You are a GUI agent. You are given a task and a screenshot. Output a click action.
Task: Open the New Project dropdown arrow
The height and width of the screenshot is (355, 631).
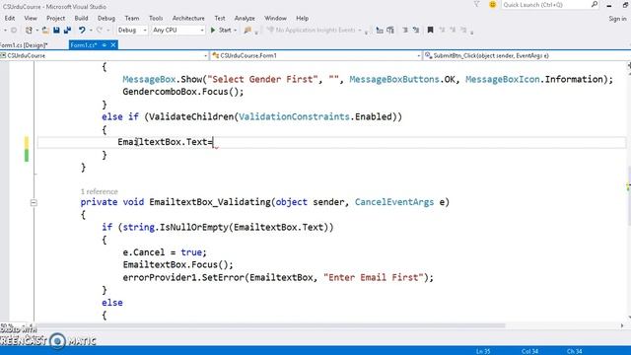pyautogui.click(x=36, y=31)
